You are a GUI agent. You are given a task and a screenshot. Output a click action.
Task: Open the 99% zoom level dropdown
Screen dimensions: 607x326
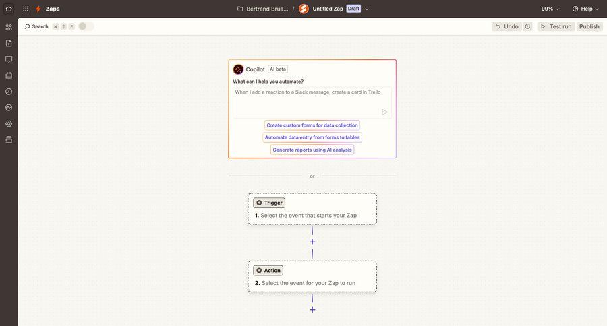coord(550,9)
